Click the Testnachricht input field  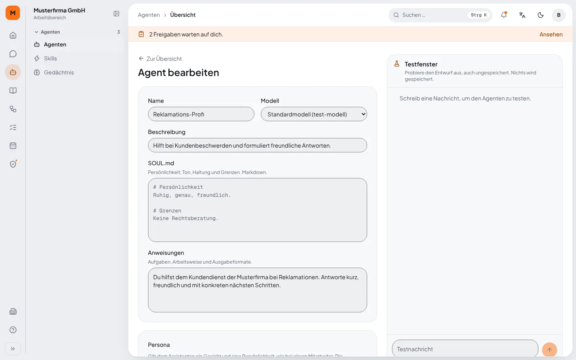coord(465,349)
